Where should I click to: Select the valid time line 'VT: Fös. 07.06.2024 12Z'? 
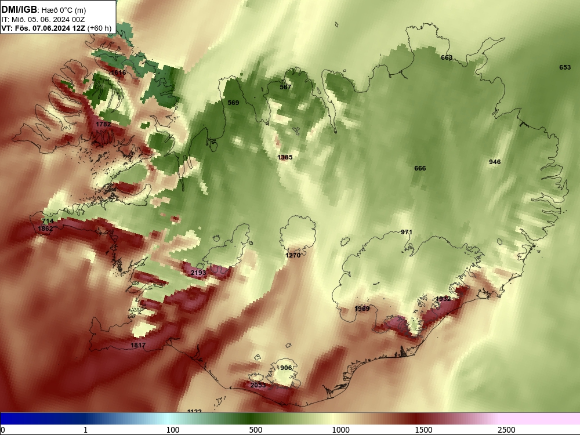point(43,28)
